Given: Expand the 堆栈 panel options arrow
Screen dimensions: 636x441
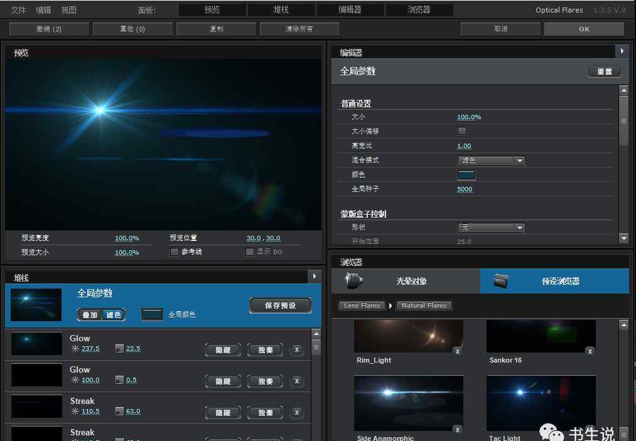Looking at the screenshot, I should point(315,277).
